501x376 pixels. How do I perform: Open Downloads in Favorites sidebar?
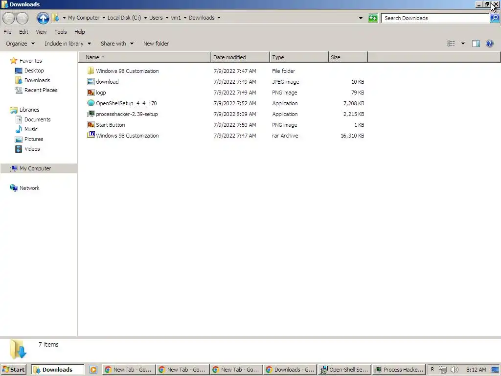tap(37, 80)
